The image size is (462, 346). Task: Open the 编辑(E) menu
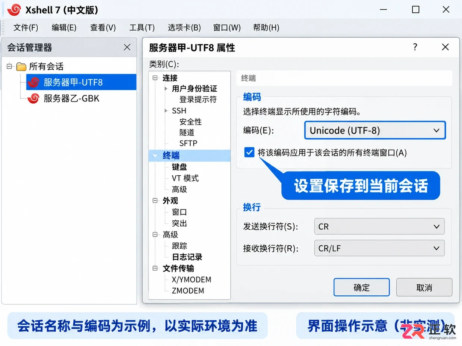(x=64, y=28)
